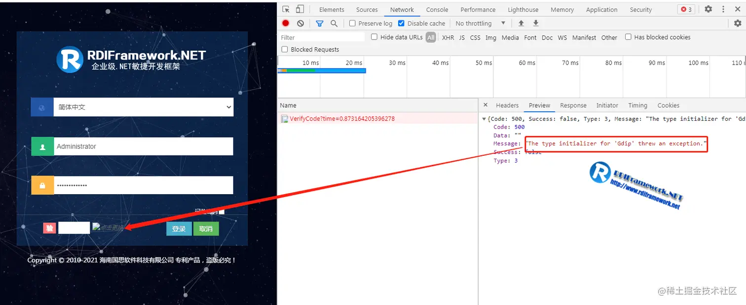
Task: Open the Security tab
Action: tap(640, 9)
